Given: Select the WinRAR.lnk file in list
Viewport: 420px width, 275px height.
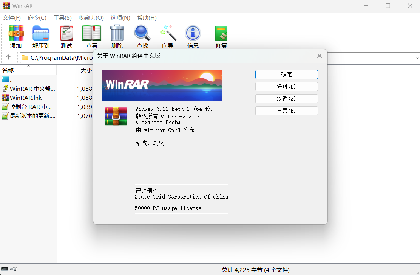Looking at the screenshot, I should coord(26,98).
